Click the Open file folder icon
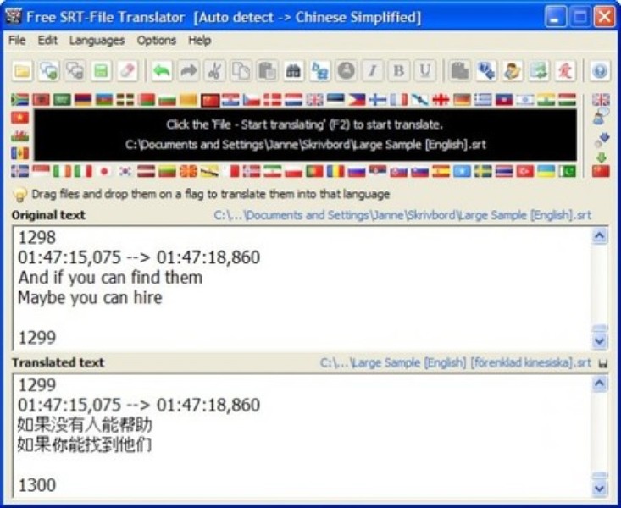621x508 pixels. tap(22, 71)
